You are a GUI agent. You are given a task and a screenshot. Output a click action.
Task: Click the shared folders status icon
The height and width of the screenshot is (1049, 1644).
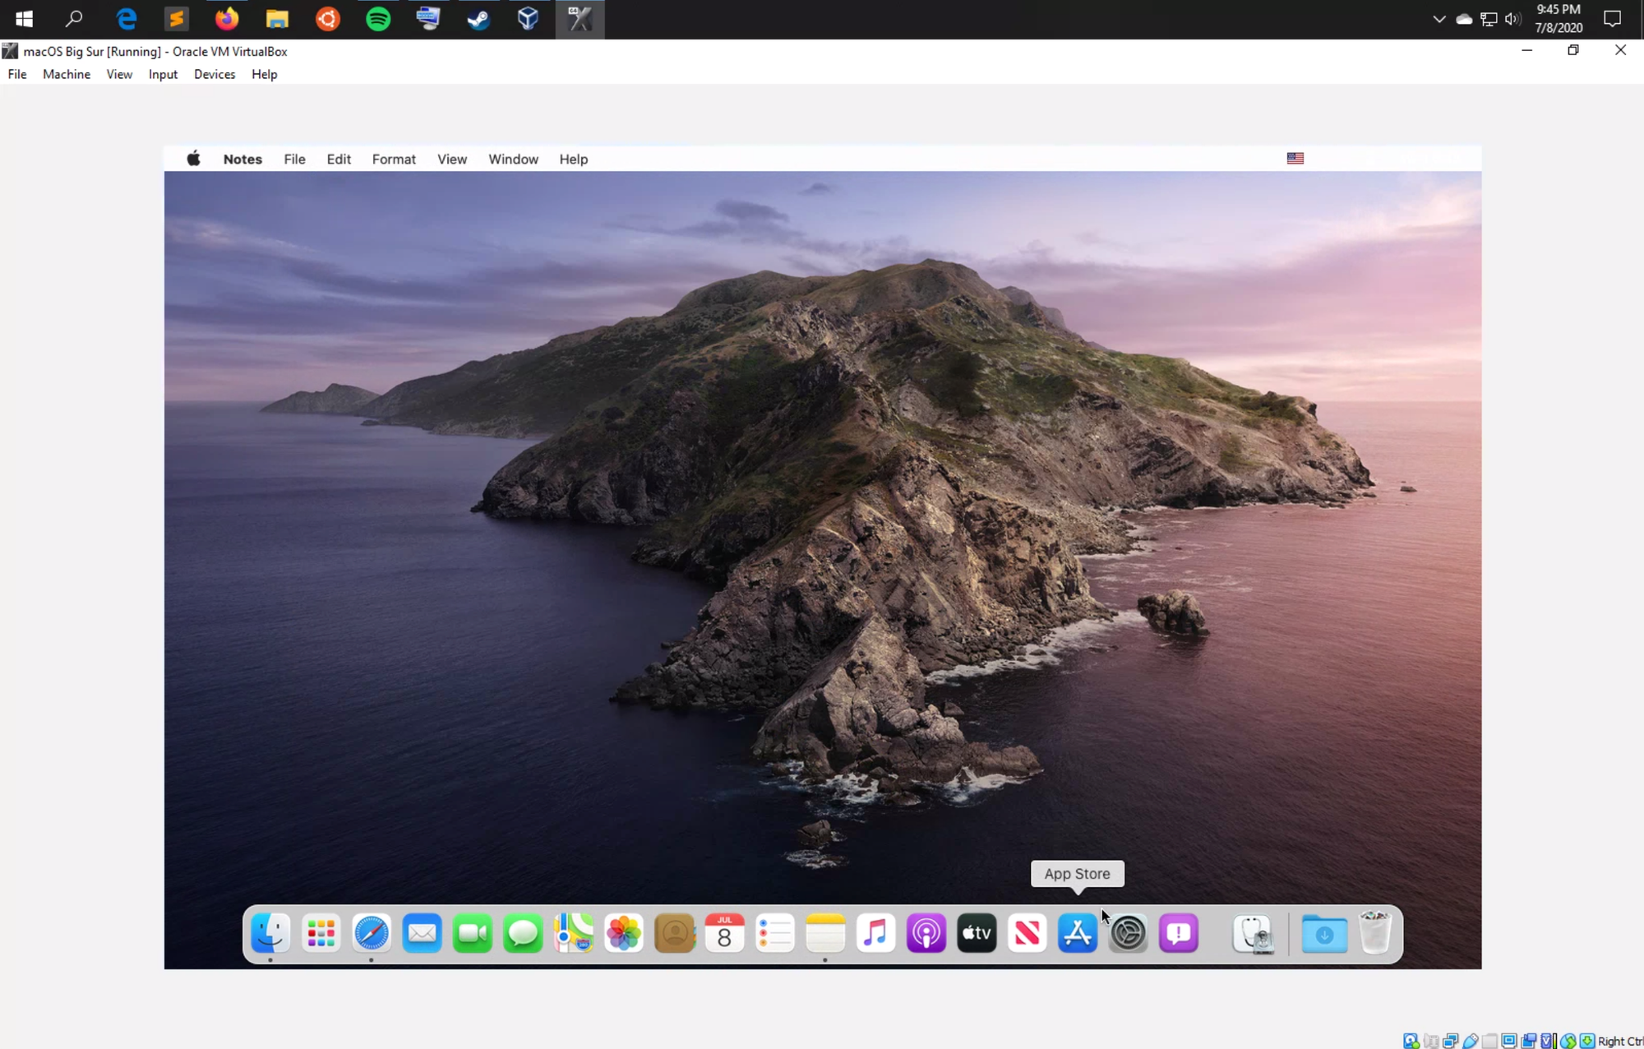[x=1489, y=1041]
